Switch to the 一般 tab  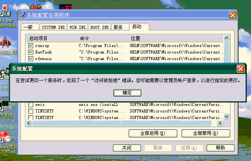(x=30, y=27)
